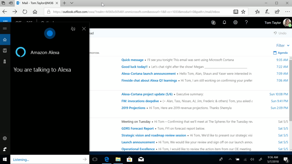
Task: Open volume control in system tray
Action: click(252, 159)
